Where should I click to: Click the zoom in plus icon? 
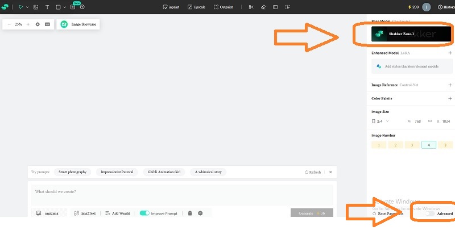click(28, 24)
